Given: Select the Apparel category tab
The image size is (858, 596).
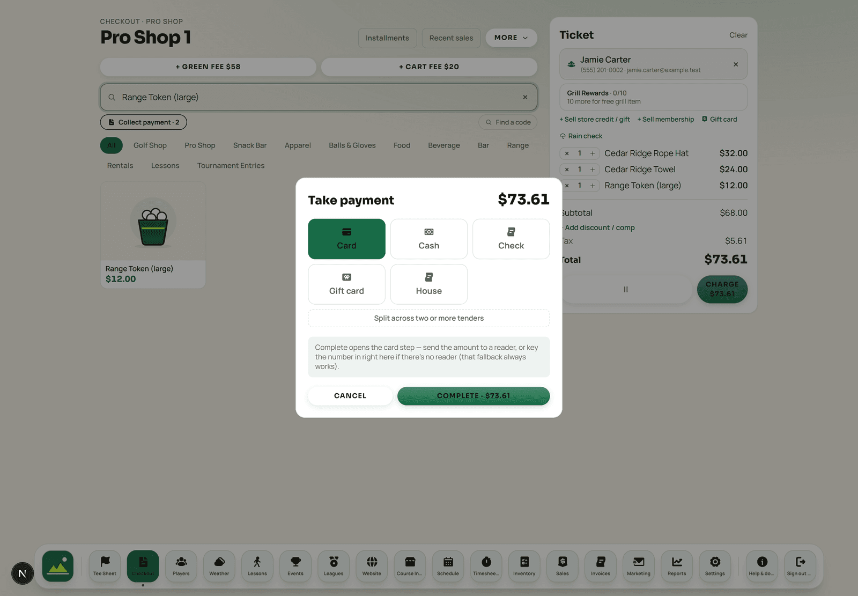Looking at the screenshot, I should coord(298,145).
